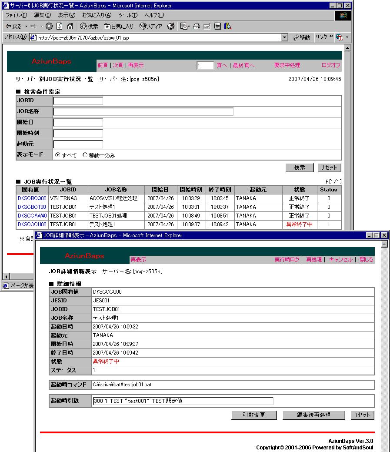Viewport: 390px width, 452px height.
Task: Click 再表示 link in detail window
Action: click(139, 260)
